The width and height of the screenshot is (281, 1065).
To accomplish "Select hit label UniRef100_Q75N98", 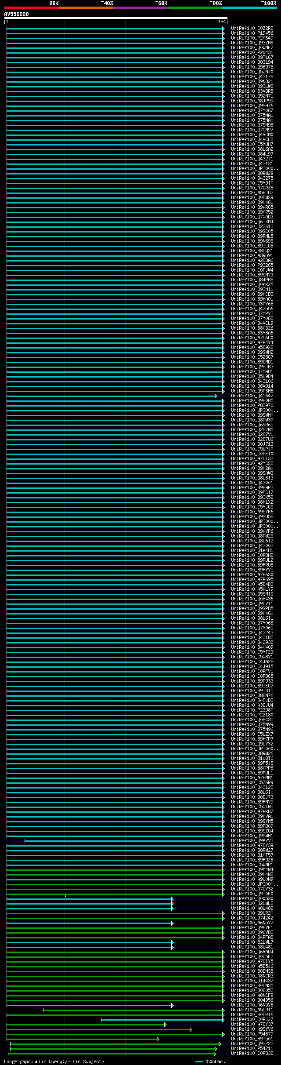I will pos(252,125).
